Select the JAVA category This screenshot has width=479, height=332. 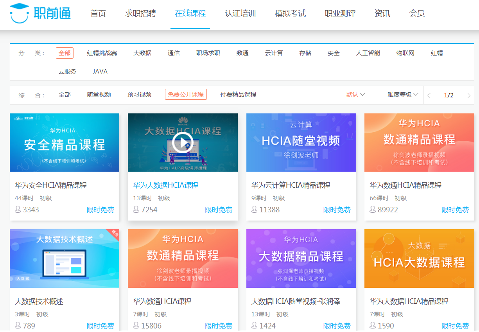[100, 72]
